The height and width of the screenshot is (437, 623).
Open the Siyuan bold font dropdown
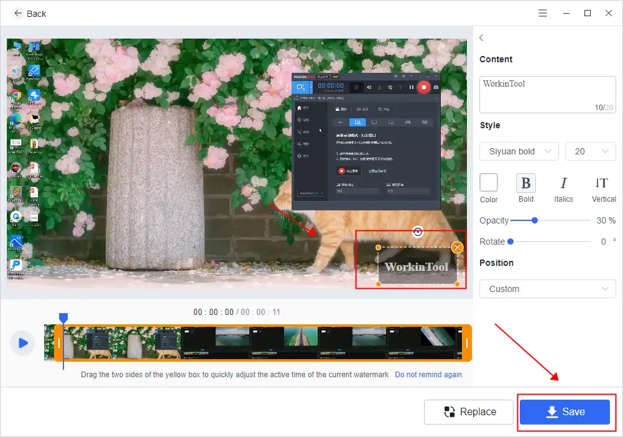pyautogui.click(x=519, y=151)
